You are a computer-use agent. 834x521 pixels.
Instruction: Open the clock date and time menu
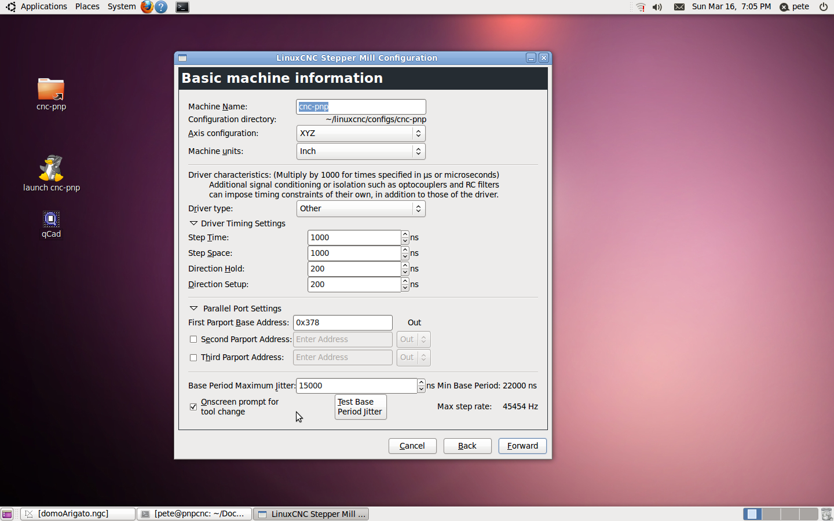click(x=731, y=6)
